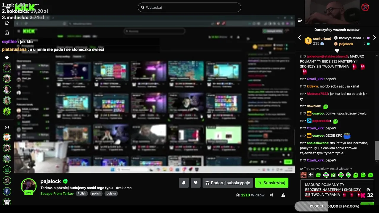Open pajalock's LIVE profile avatar

click(28, 186)
